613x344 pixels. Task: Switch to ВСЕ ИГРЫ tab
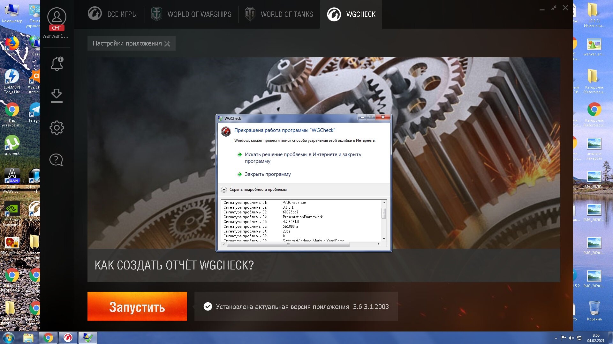tap(113, 14)
